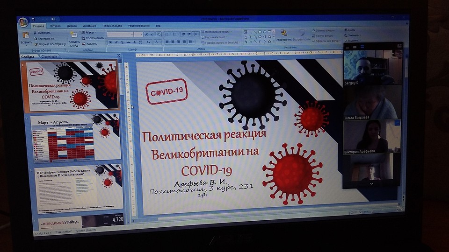Toggle text shadow formatting

[x=134, y=42]
